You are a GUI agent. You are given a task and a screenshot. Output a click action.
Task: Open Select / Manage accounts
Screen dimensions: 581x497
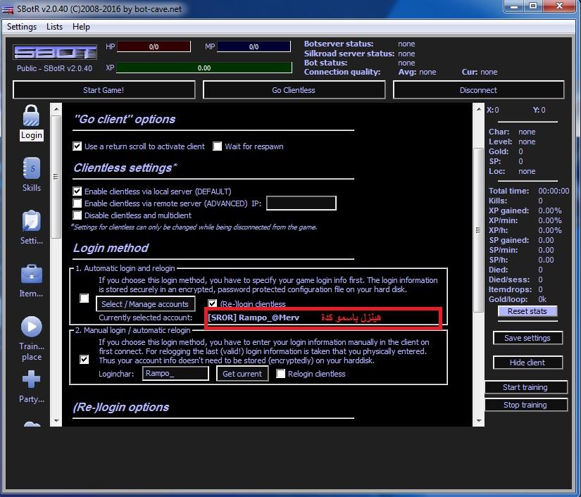[x=145, y=304]
